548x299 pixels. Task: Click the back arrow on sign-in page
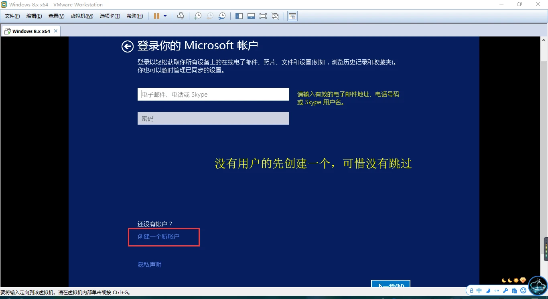click(127, 46)
